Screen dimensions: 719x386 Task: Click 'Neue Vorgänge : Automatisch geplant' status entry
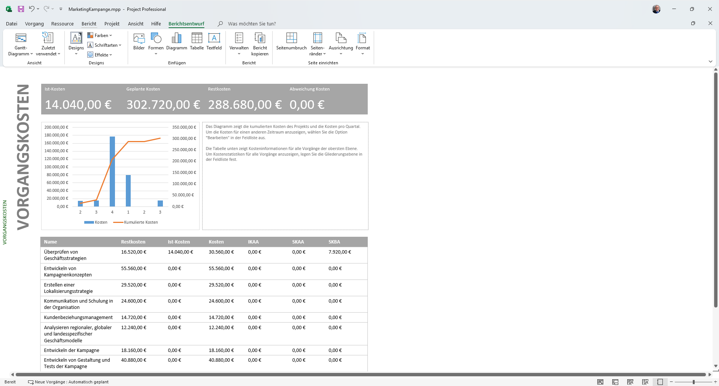pos(69,382)
